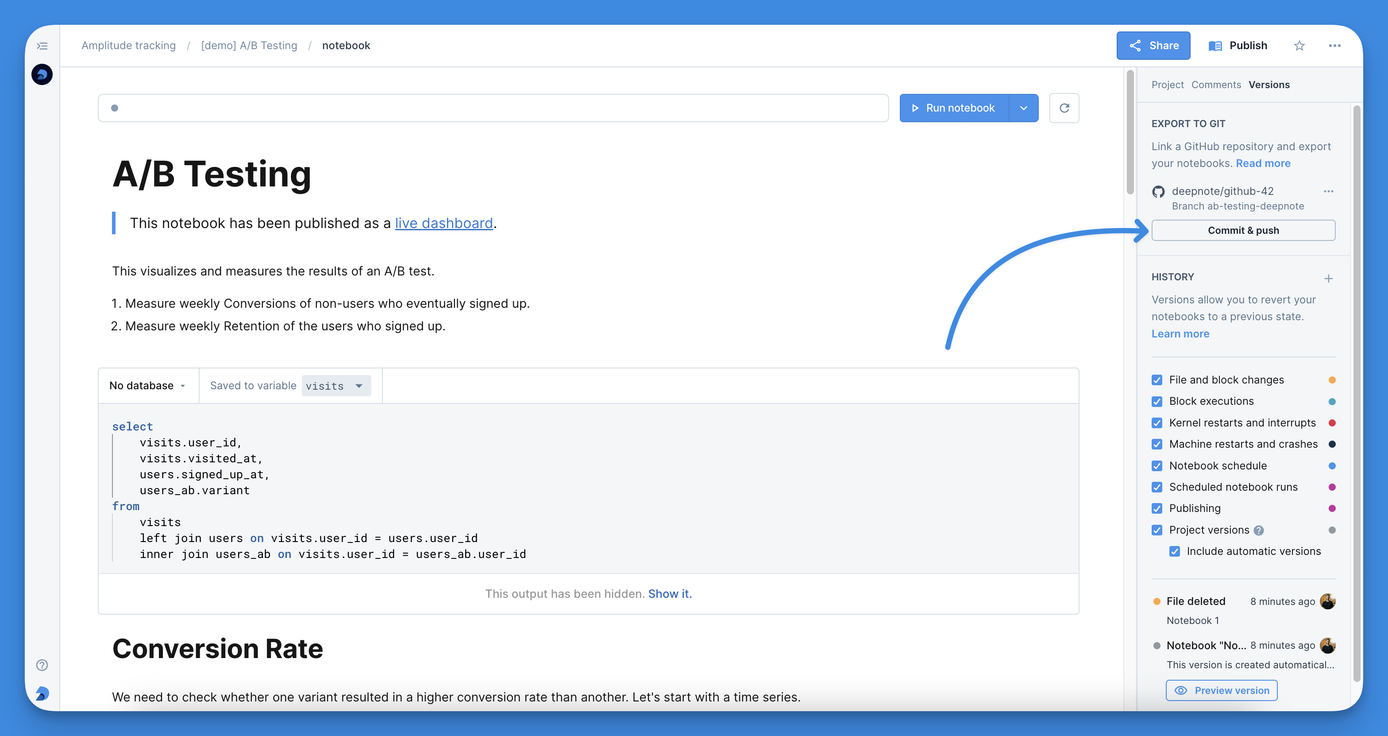Select the File deleted history entry
Image resolution: width=1388 pixels, height=736 pixels.
1243,610
